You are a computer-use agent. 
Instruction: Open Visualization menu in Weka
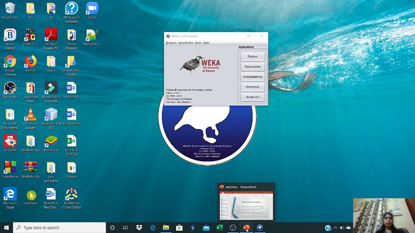click(x=186, y=43)
